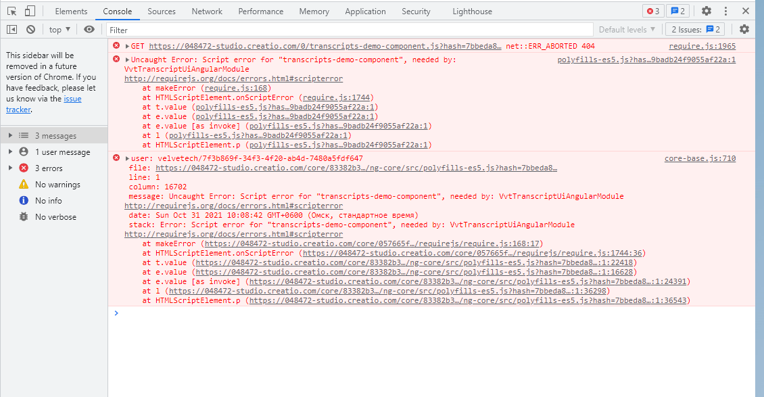
Task: Open require.js:168 in makeError line
Action: 236,88
